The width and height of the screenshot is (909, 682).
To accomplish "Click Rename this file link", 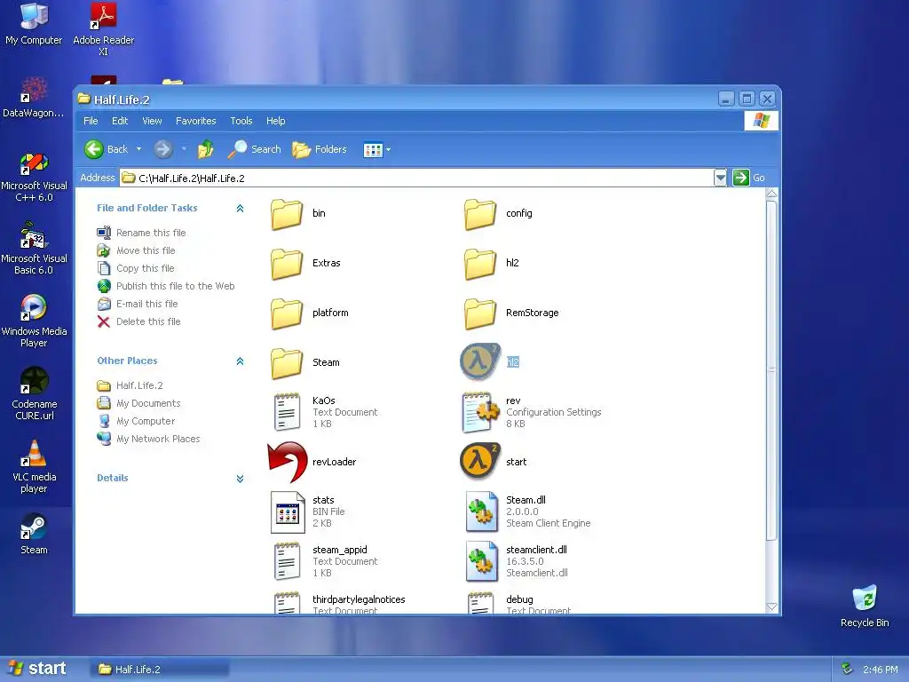I will click(x=151, y=234).
